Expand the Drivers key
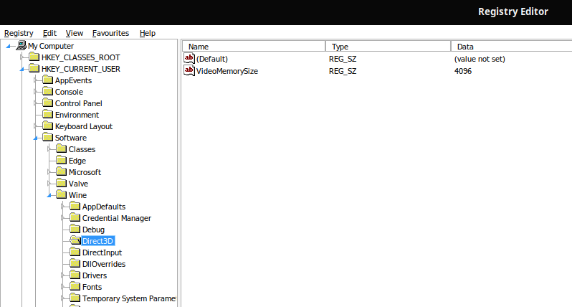Screen dimensions: 572x307 (x=63, y=275)
